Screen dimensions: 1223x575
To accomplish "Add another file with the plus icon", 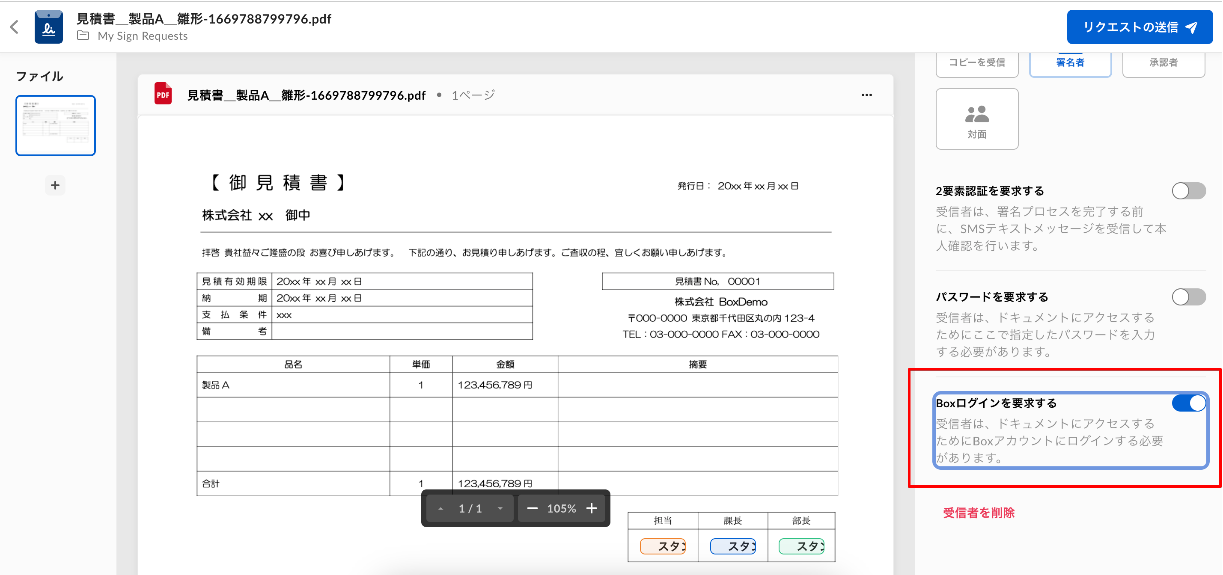I will (x=55, y=185).
